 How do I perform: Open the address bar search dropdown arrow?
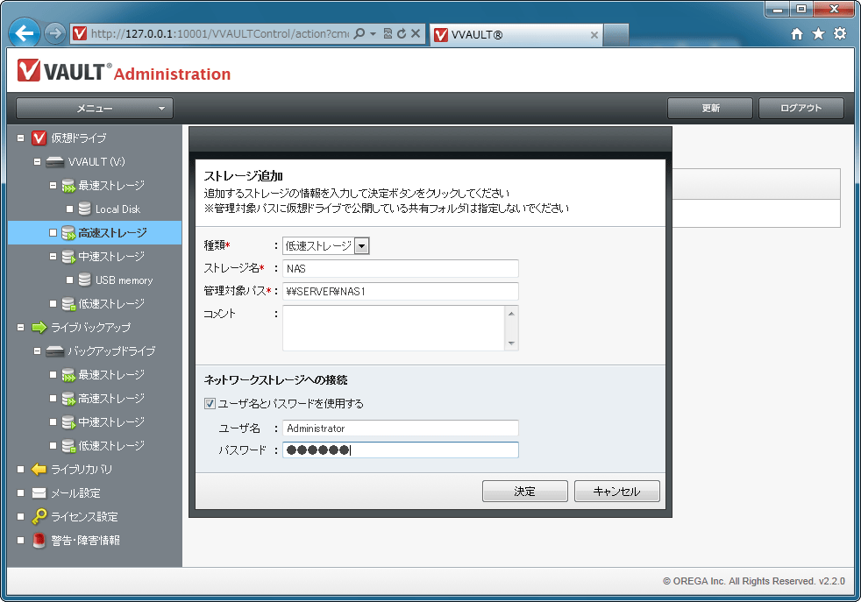pos(373,33)
